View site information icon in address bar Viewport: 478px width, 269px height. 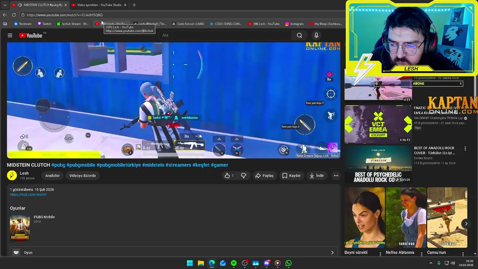pos(23,15)
